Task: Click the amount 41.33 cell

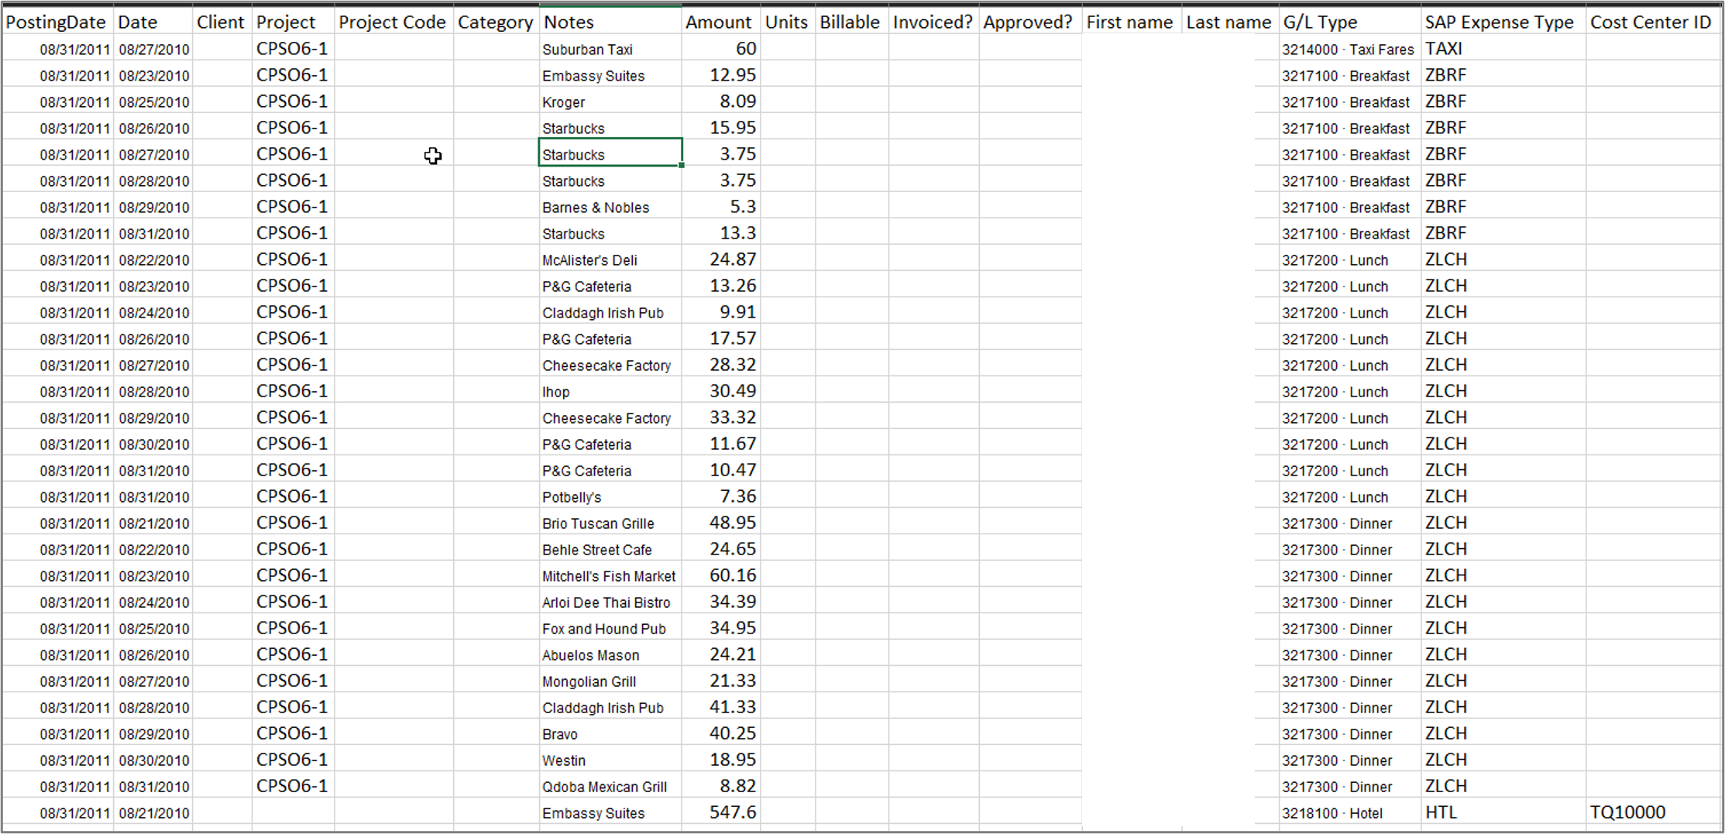Action: [x=721, y=707]
